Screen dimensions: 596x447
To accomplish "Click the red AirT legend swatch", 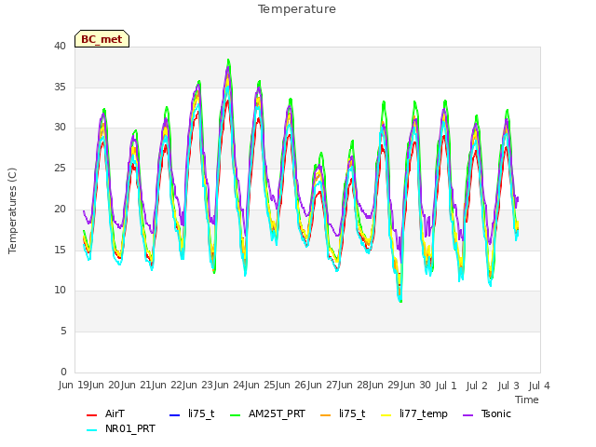I will pyautogui.click(x=91, y=415).
